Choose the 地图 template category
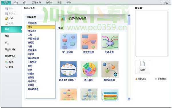 coord(30,47)
